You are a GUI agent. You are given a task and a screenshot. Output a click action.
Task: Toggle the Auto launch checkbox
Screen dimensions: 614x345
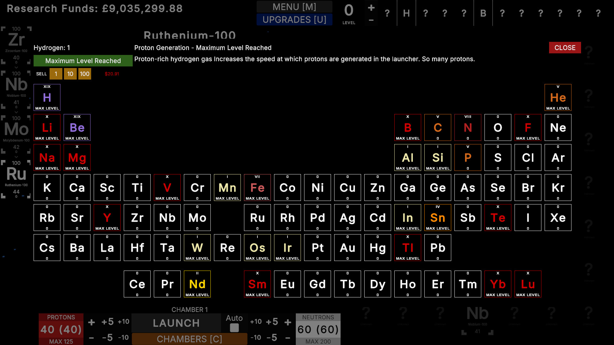click(234, 328)
